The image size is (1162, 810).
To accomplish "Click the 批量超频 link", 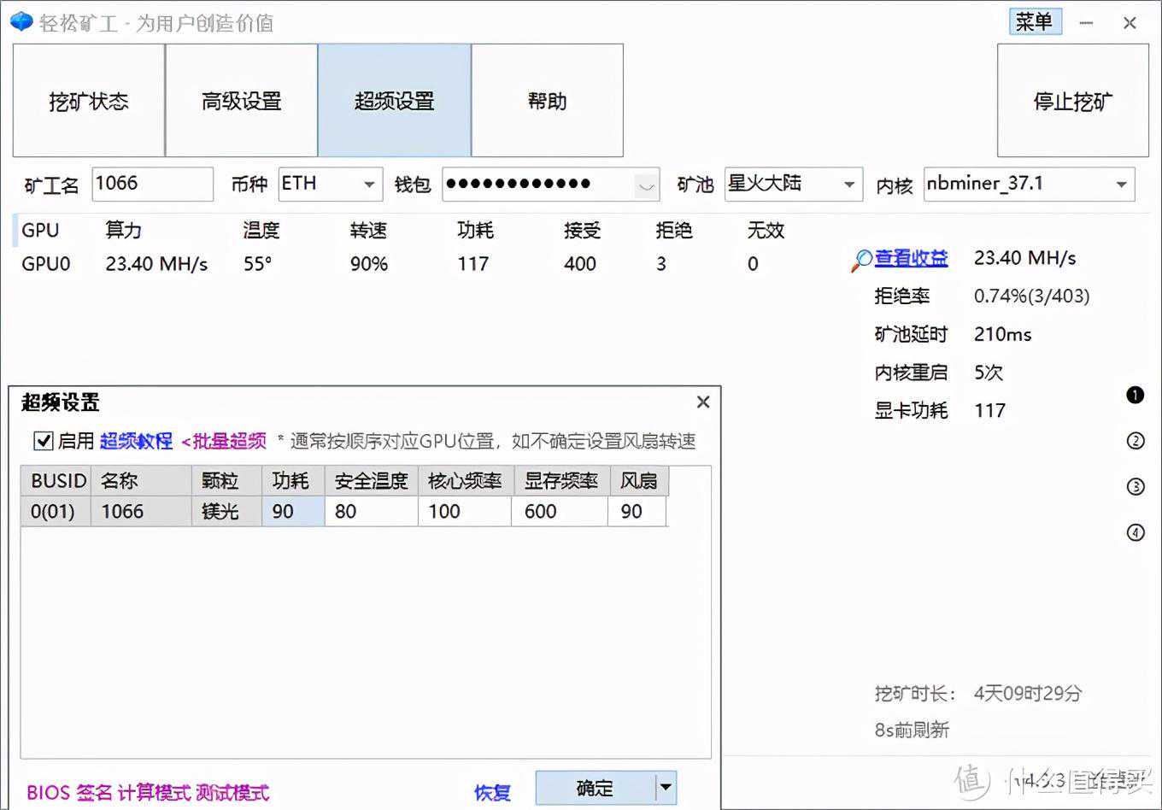I will pos(224,441).
